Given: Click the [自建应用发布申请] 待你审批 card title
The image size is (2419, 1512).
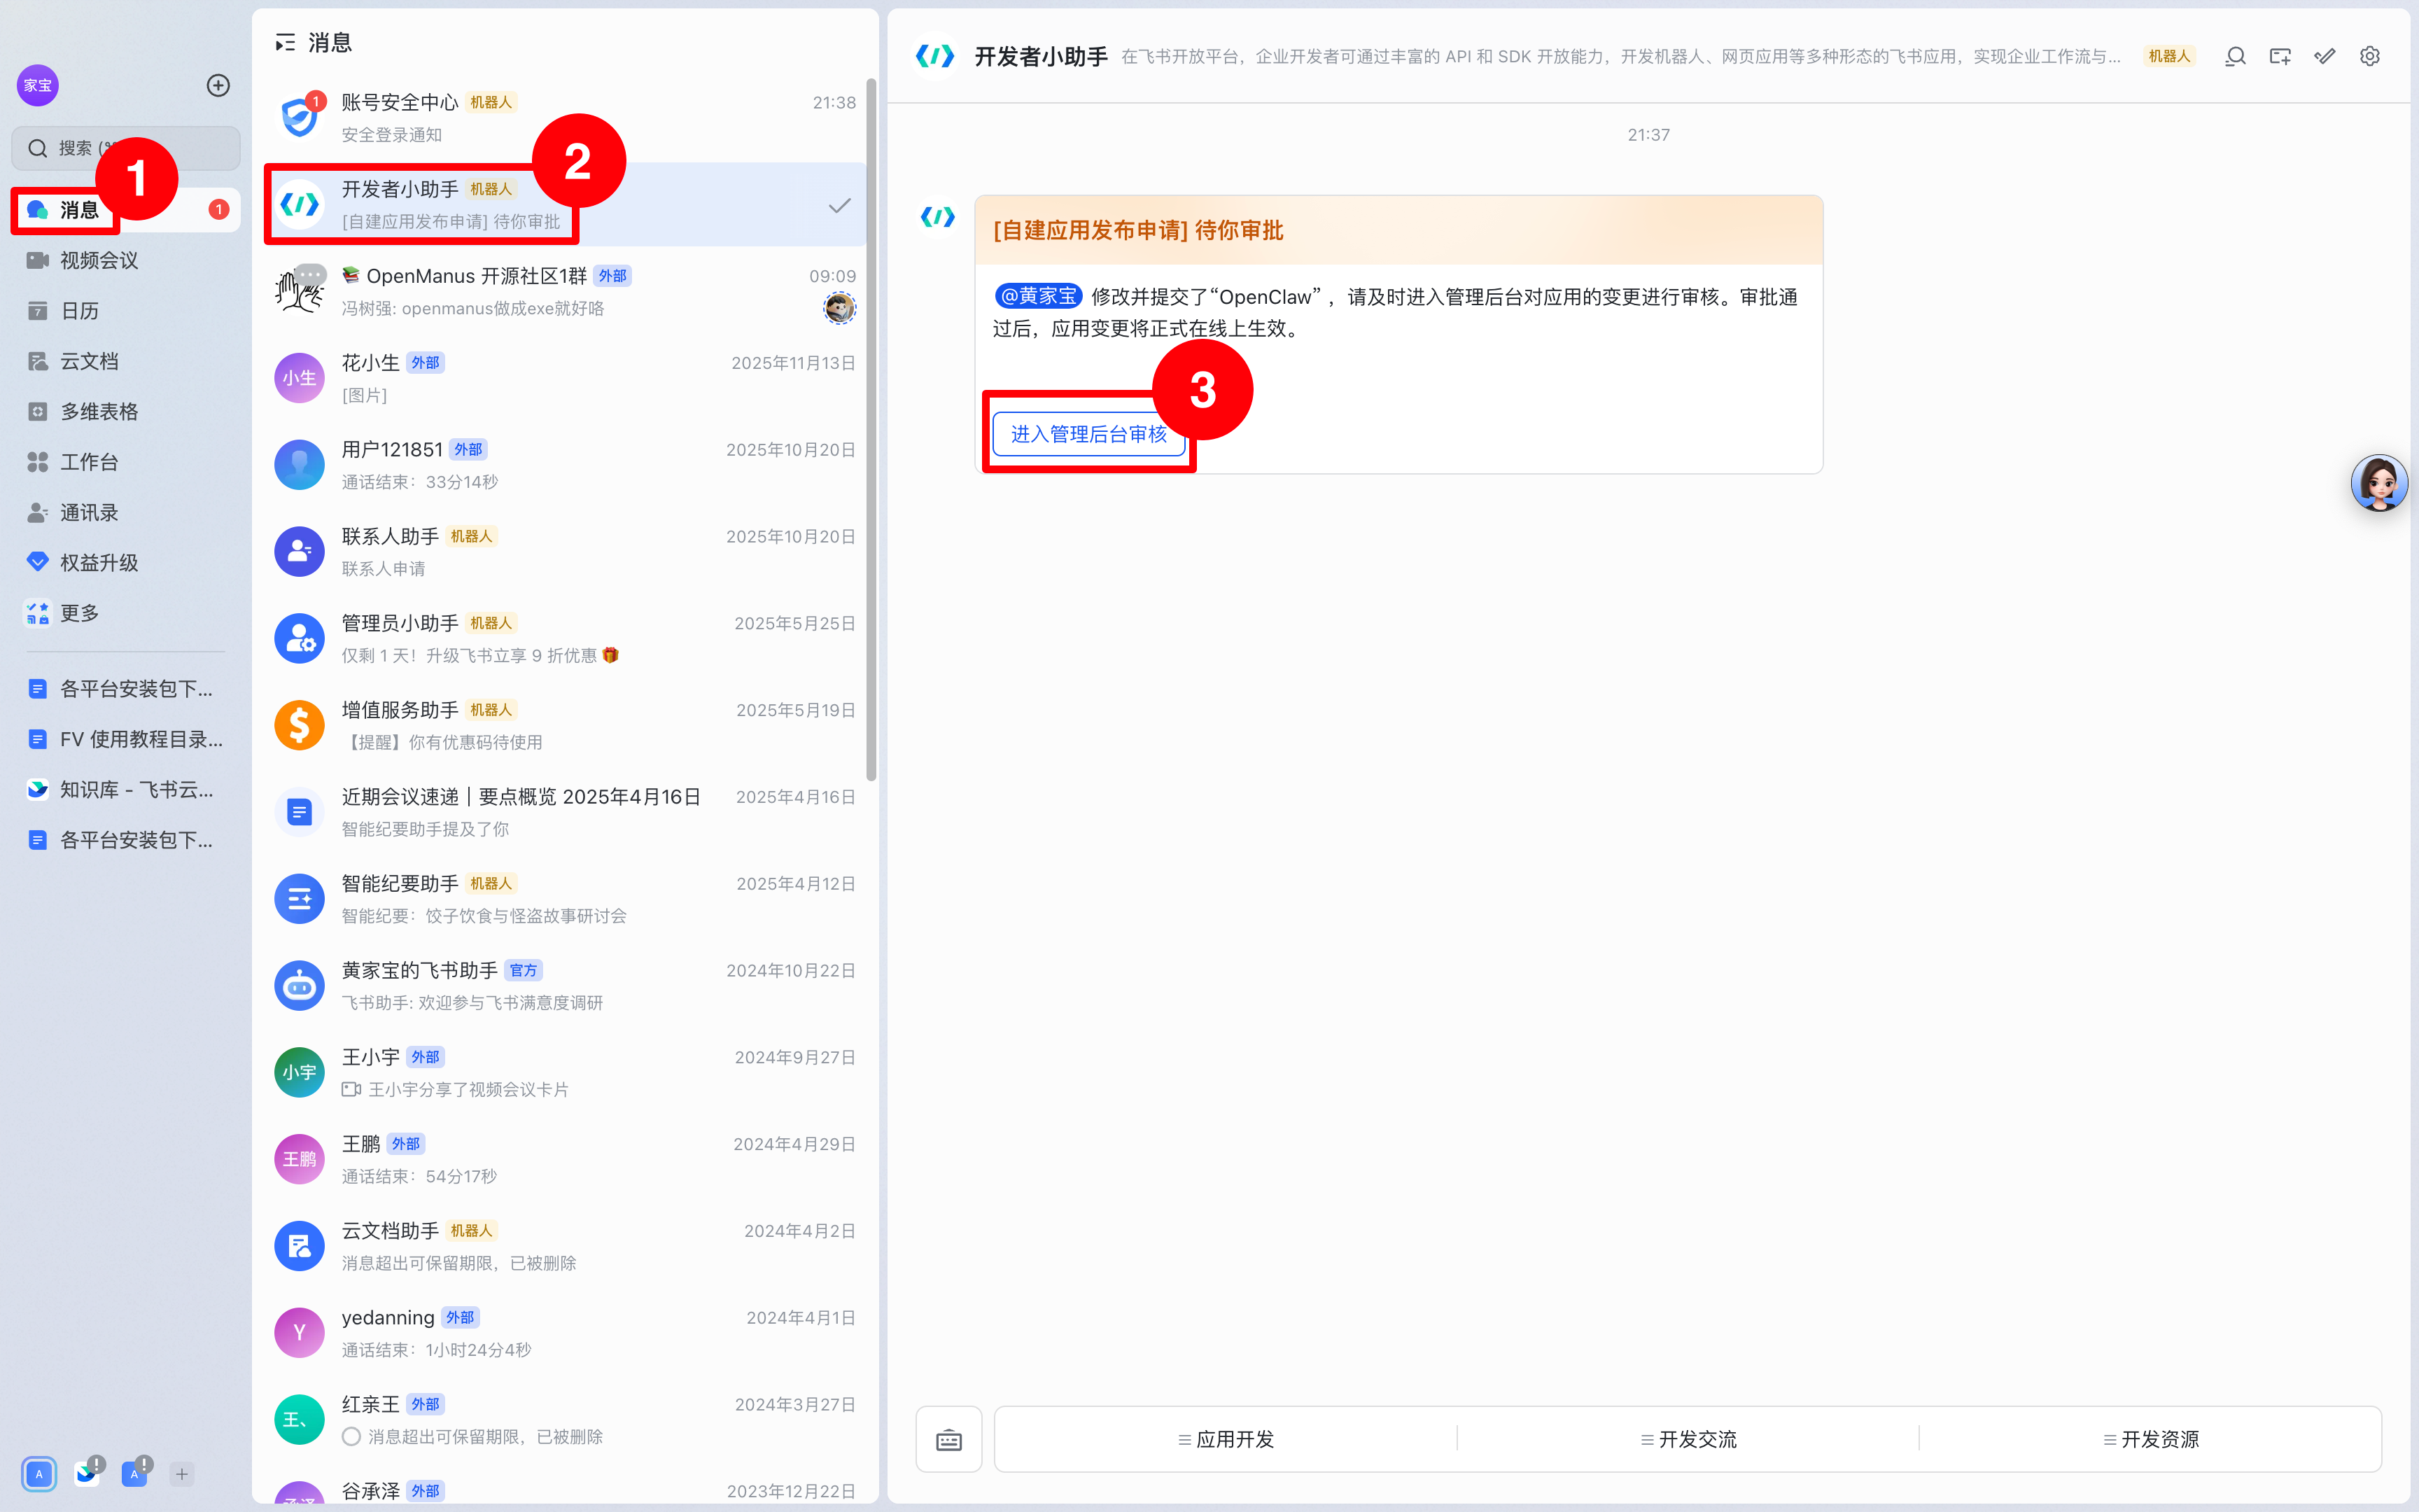Looking at the screenshot, I should pos(1139,230).
